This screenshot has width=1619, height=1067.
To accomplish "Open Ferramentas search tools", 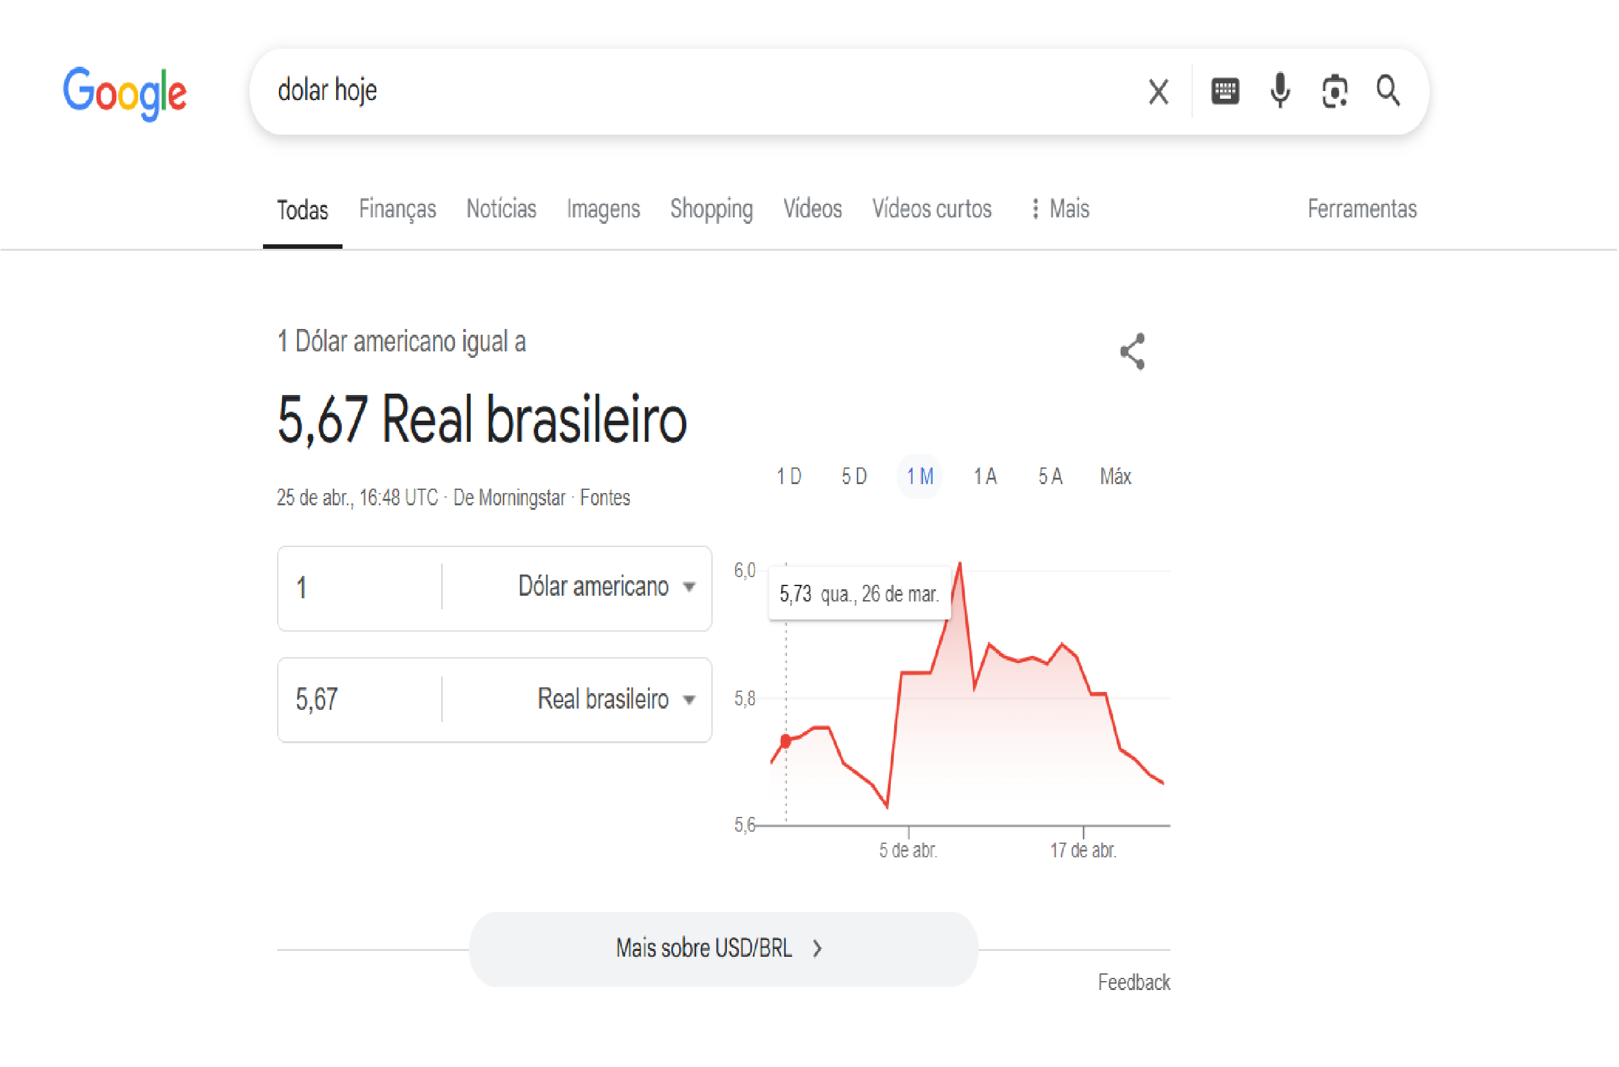I will tap(1363, 209).
